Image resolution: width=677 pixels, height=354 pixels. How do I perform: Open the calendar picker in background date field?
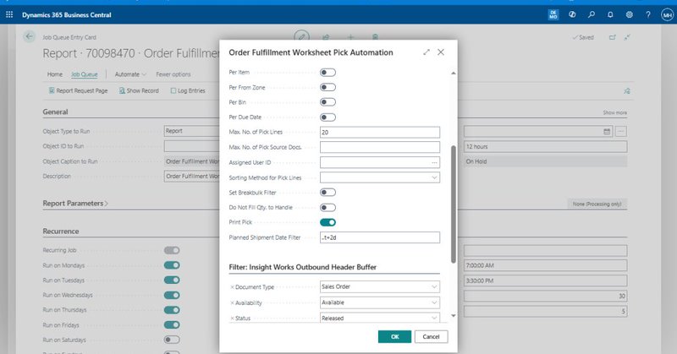pos(607,132)
